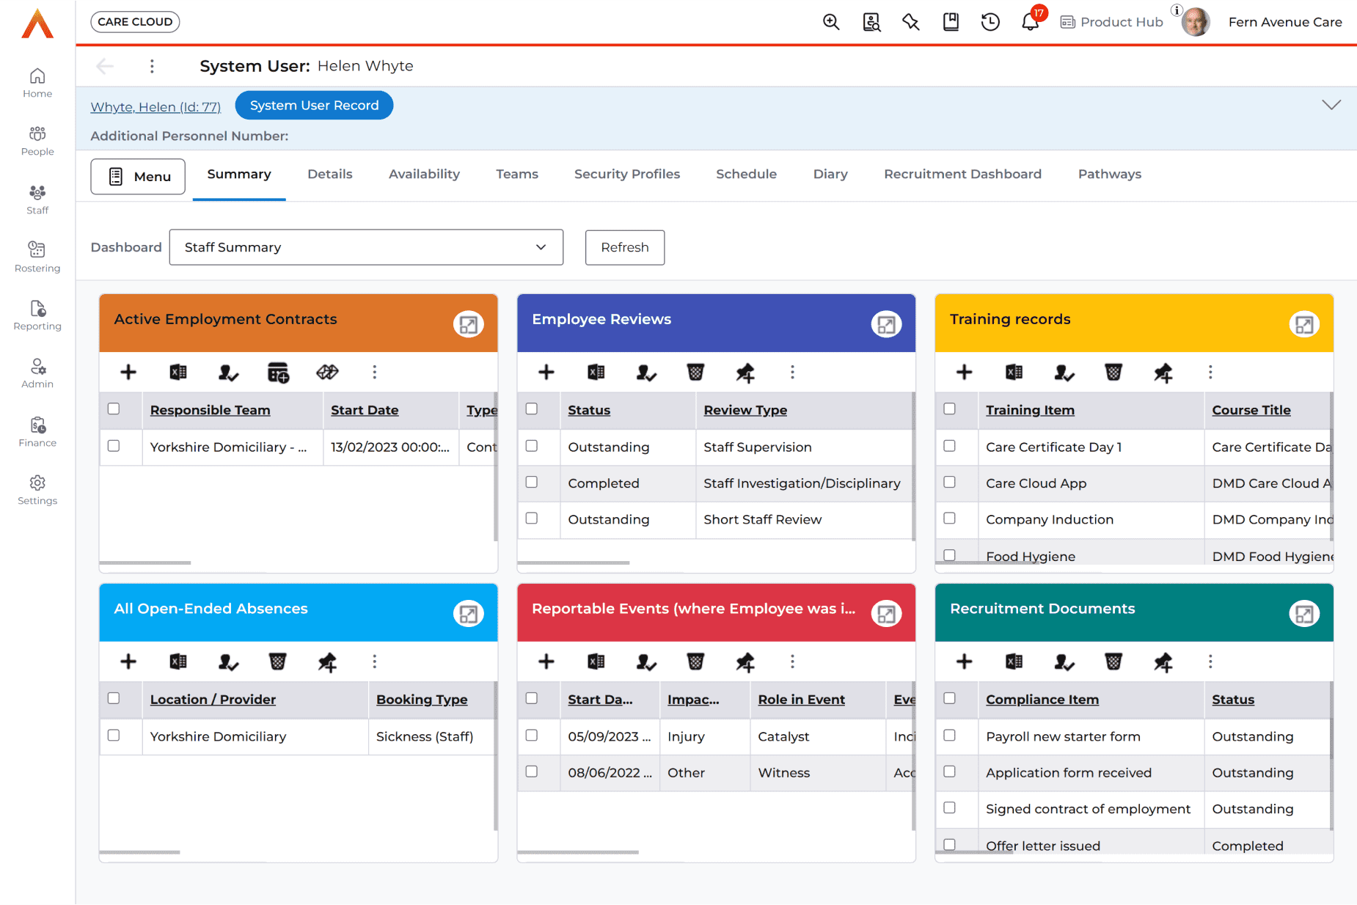The height and width of the screenshot is (905, 1357).
Task: Click pin icon in Reportable Events toolbar
Action: click(x=745, y=662)
